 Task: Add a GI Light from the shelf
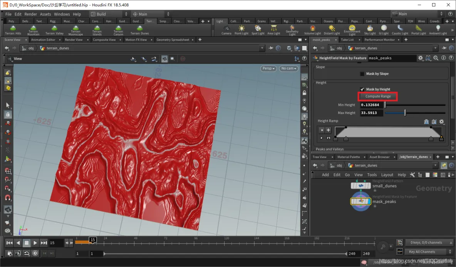tap(384, 30)
